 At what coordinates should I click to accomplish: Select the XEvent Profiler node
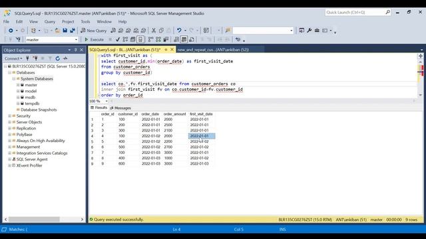pyautogui.click(x=29, y=165)
